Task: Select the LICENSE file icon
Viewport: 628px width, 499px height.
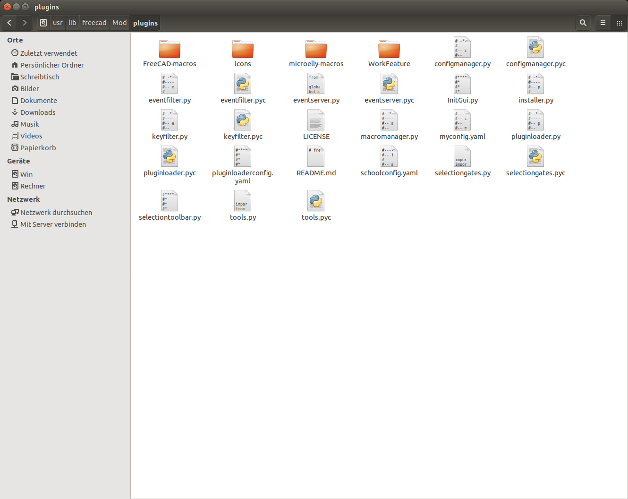Action: 316,120
